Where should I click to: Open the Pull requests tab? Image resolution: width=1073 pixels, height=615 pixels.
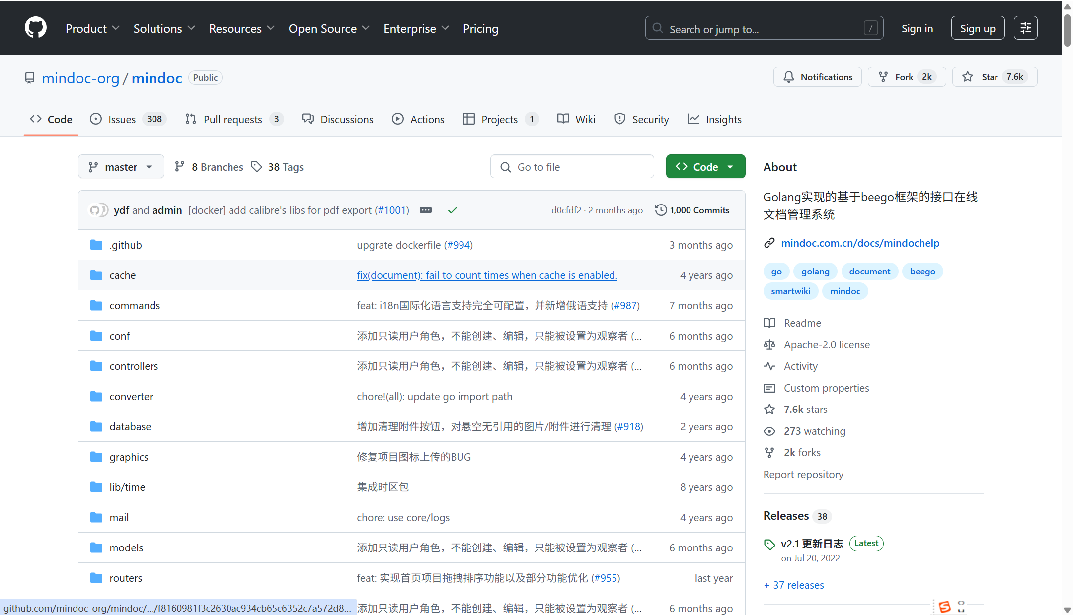click(232, 119)
